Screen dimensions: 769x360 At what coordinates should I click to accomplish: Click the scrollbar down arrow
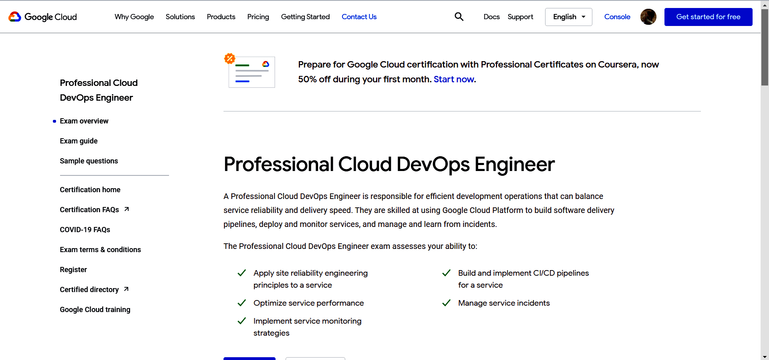click(765, 357)
